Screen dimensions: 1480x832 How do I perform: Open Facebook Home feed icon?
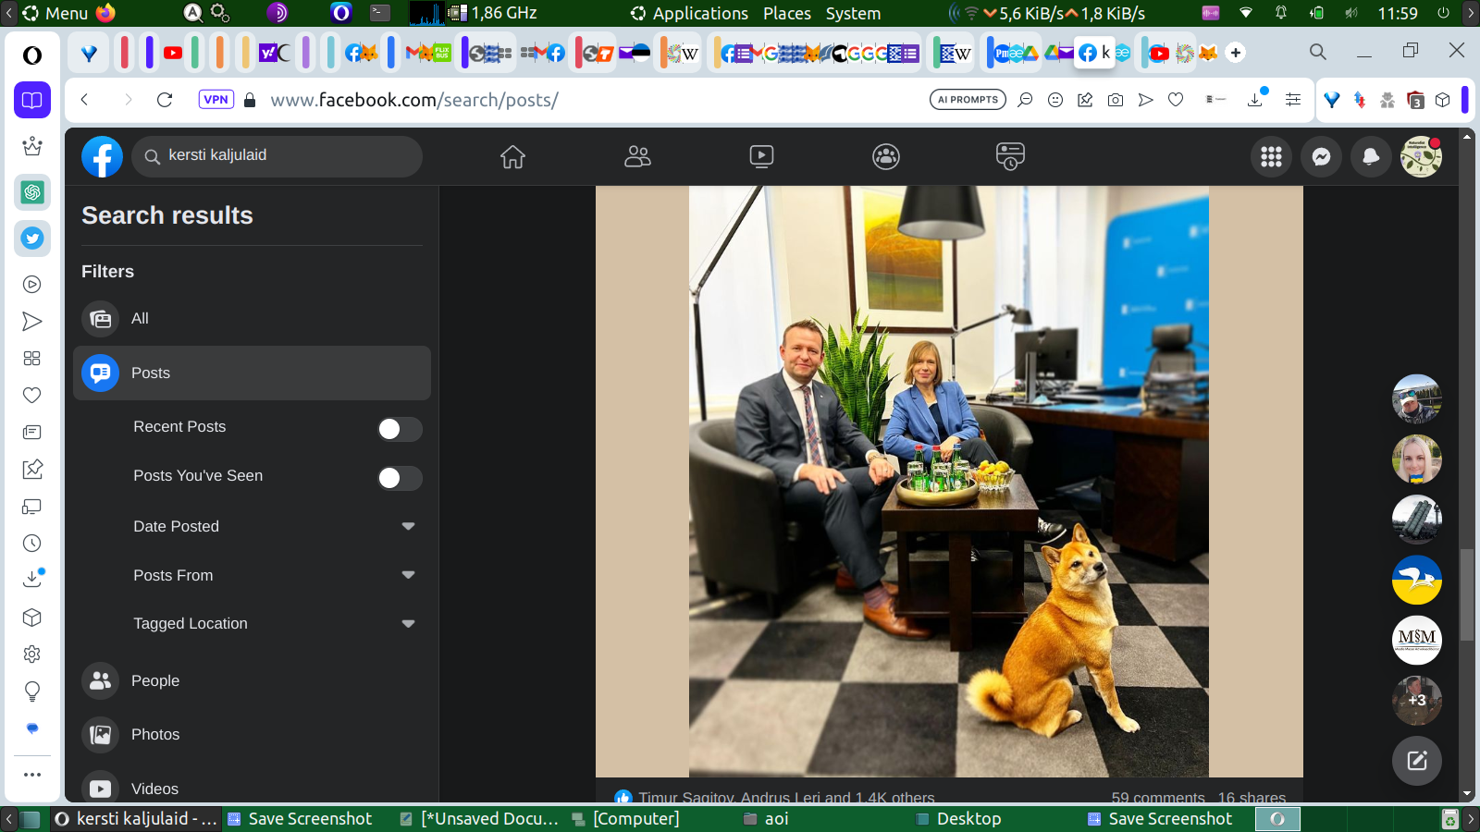coord(512,157)
